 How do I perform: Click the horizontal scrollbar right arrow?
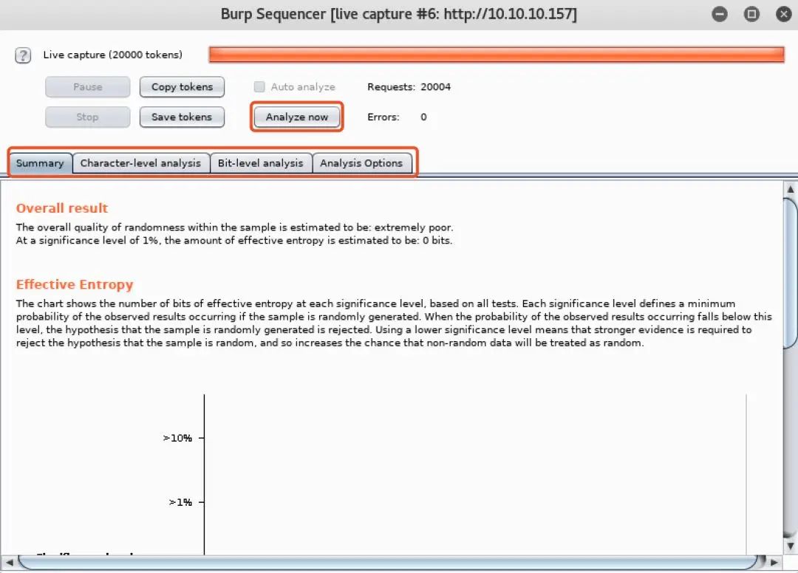tap(774, 563)
